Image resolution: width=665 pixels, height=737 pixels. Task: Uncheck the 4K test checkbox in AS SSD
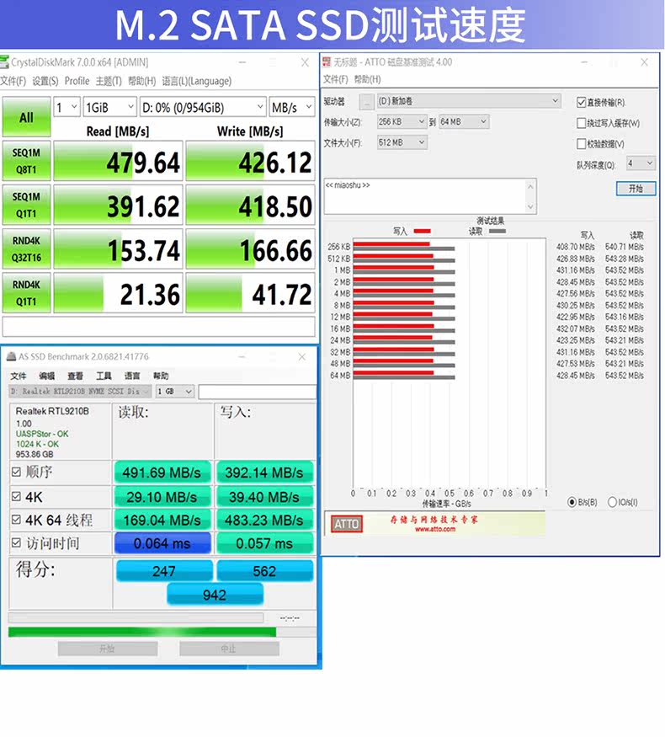(17, 496)
